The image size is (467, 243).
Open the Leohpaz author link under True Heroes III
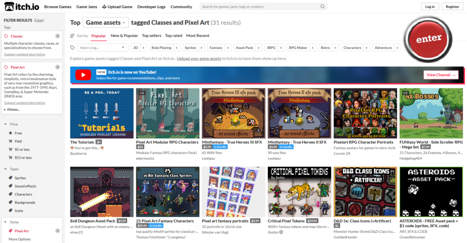coord(208,158)
